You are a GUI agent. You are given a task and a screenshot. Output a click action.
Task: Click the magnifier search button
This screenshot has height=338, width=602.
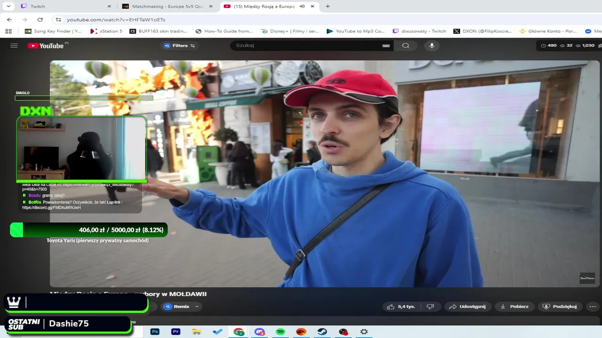pyautogui.click(x=405, y=46)
